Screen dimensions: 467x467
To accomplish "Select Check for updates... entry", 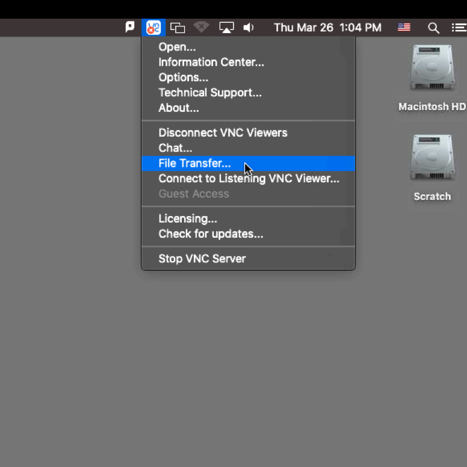I will point(248,233).
